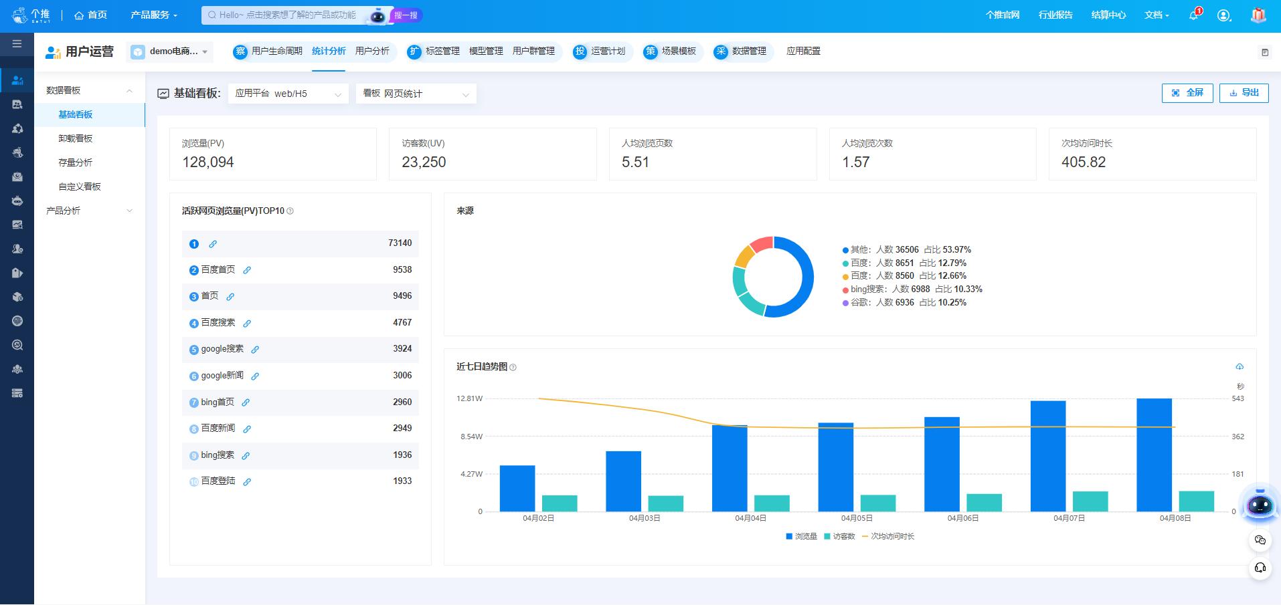The image size is (1281, 605).
Task: Click the headset customer service icon
Action: tap(1260, 568)
